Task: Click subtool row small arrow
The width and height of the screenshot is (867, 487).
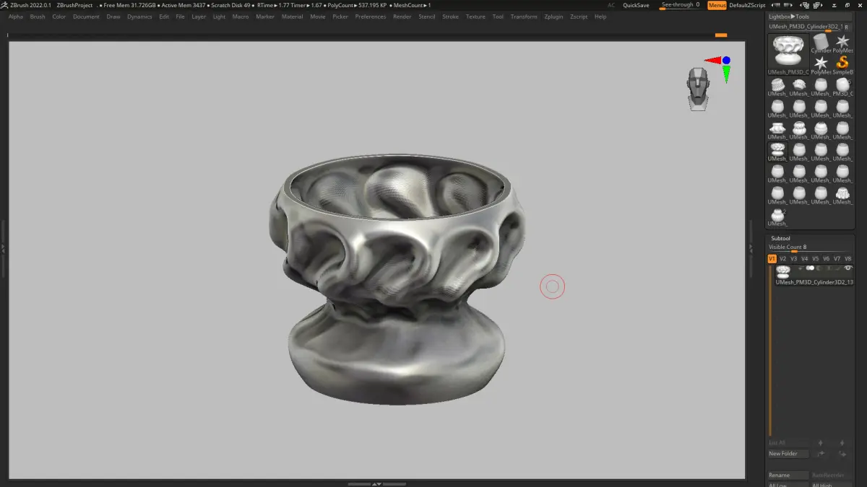Action: 801,268
